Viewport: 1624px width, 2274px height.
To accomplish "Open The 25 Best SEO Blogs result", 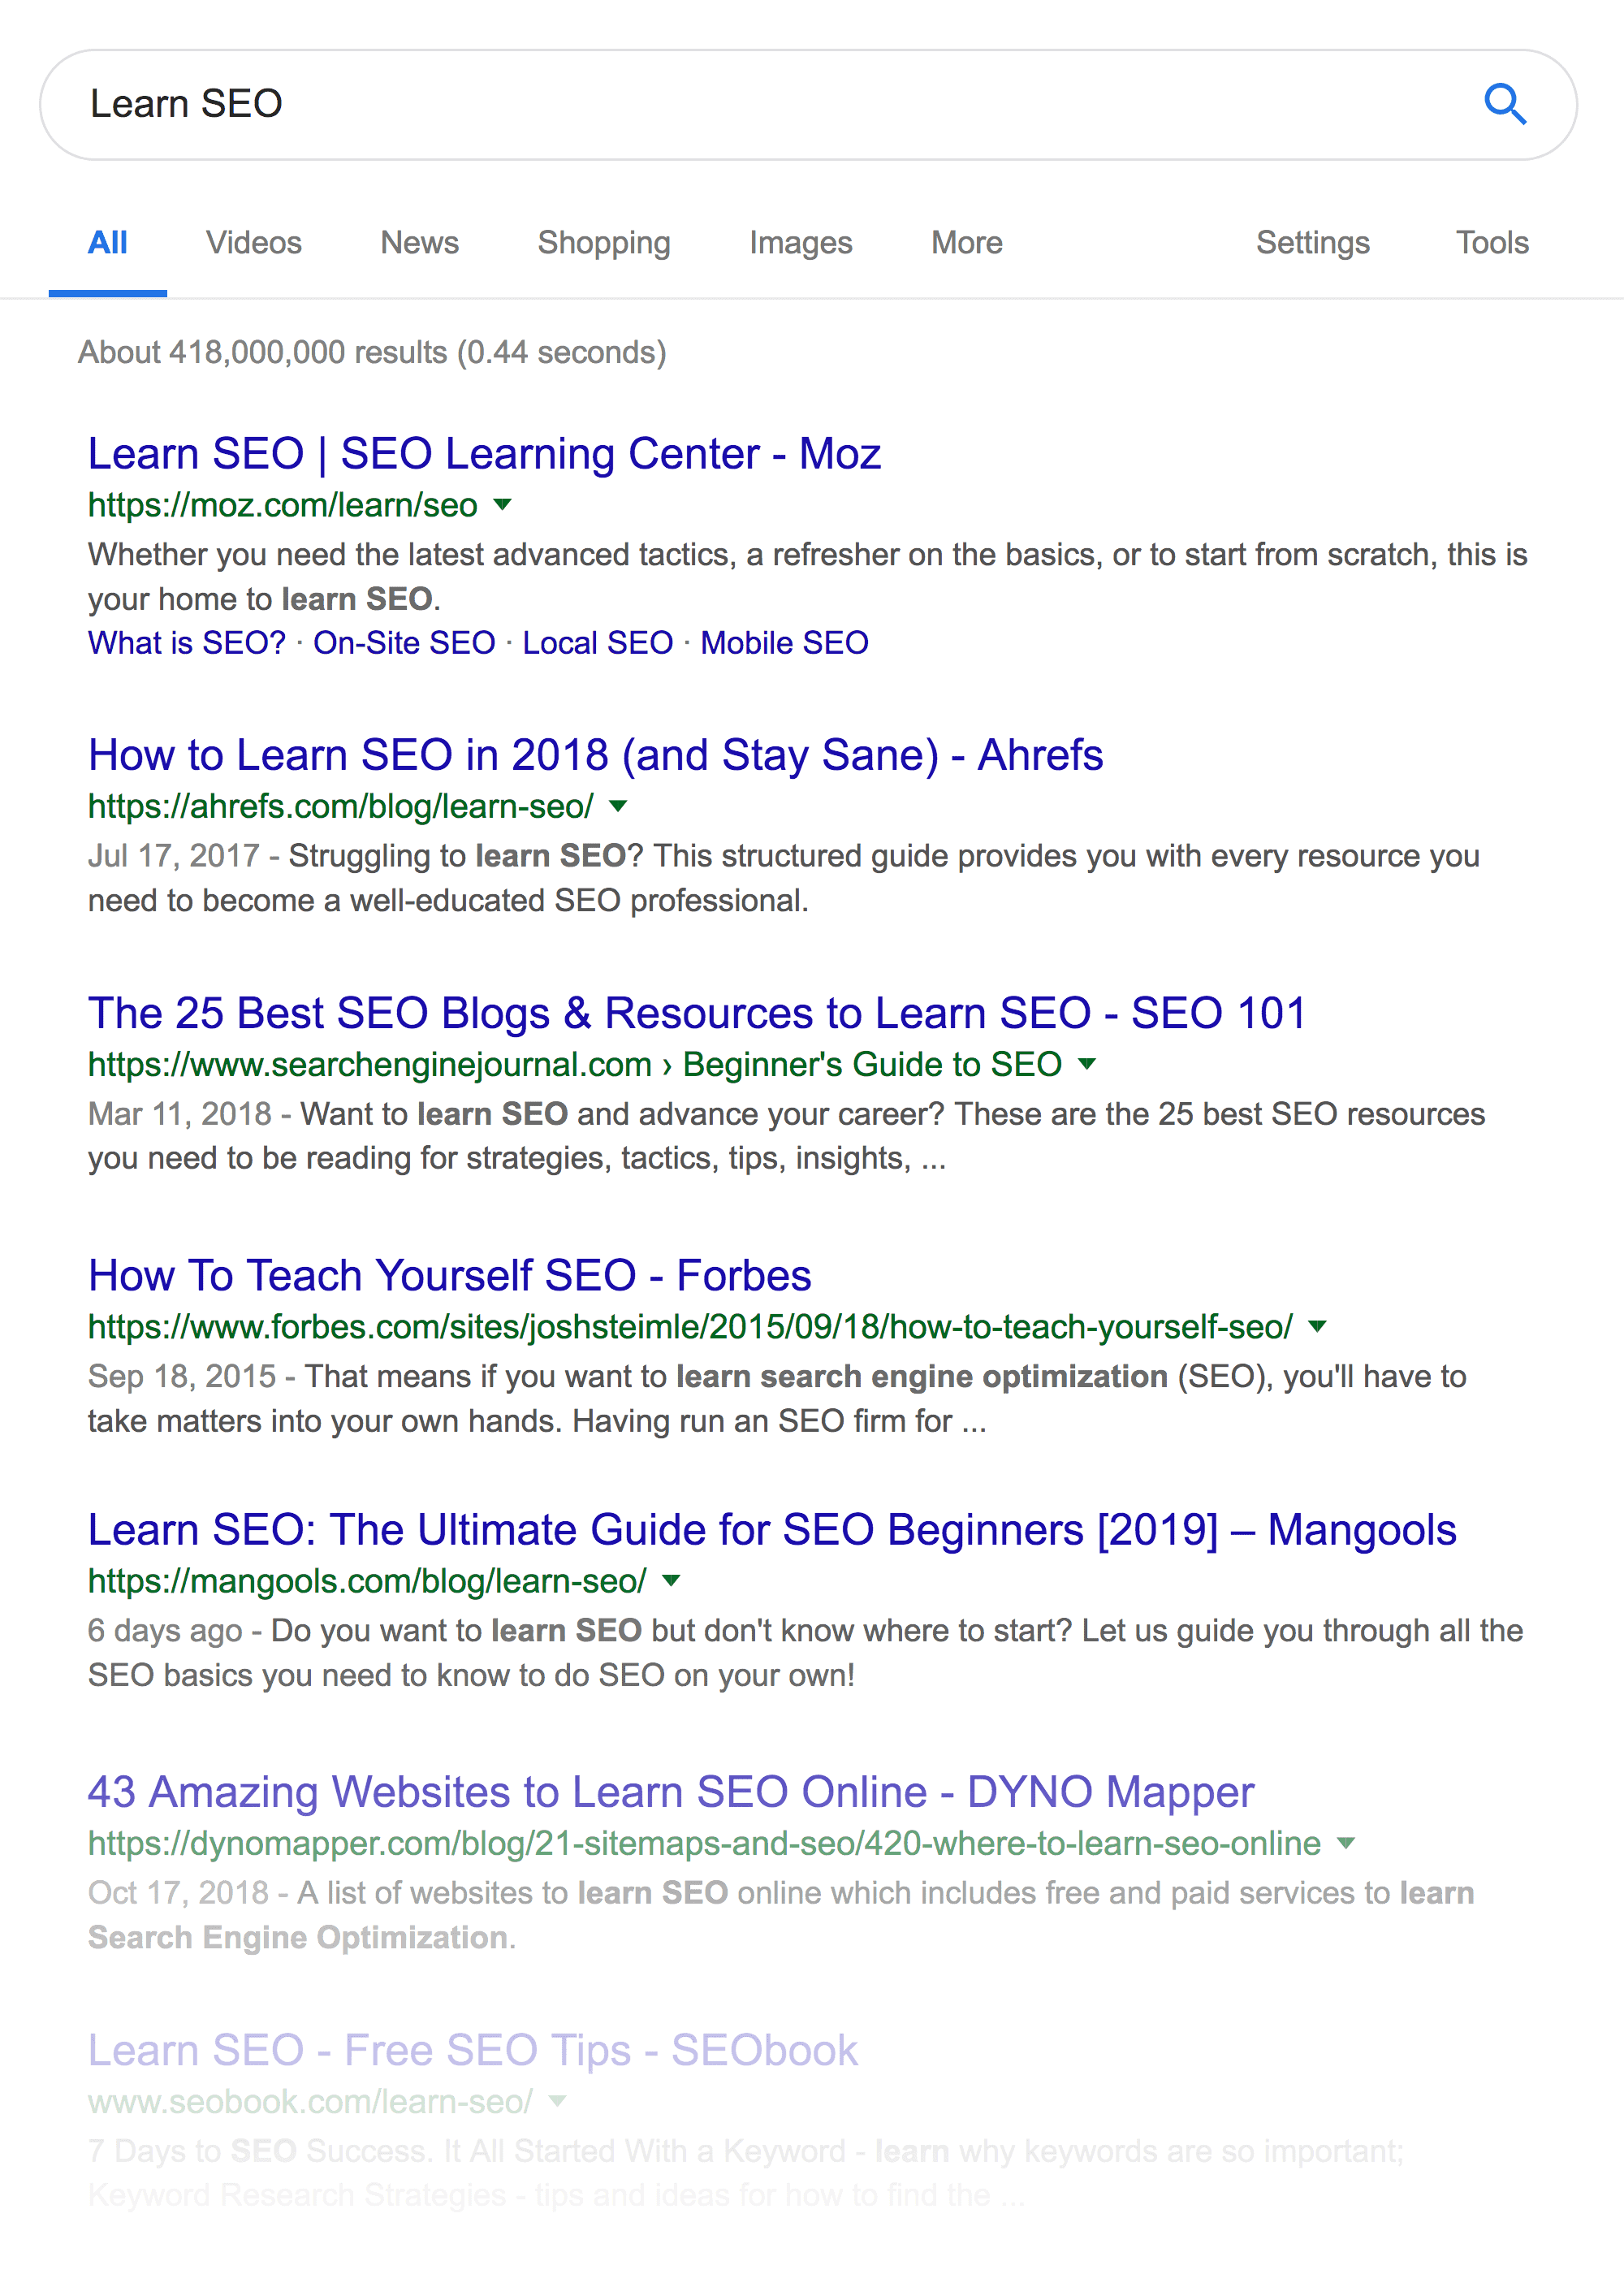I will [697, 1013].
